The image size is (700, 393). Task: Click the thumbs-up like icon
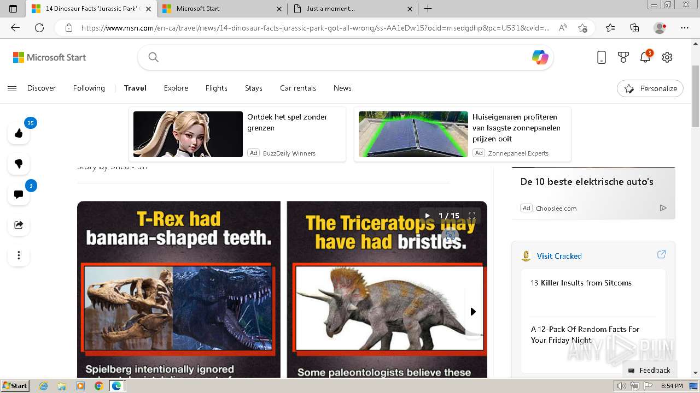[19, 133]
